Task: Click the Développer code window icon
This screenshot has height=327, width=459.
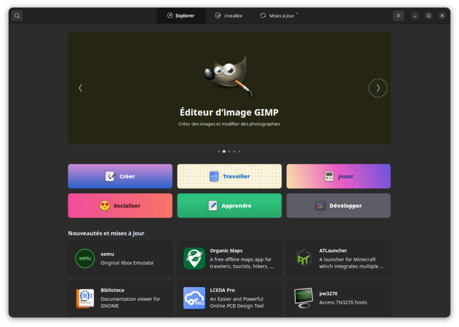Action: [320, 206]
